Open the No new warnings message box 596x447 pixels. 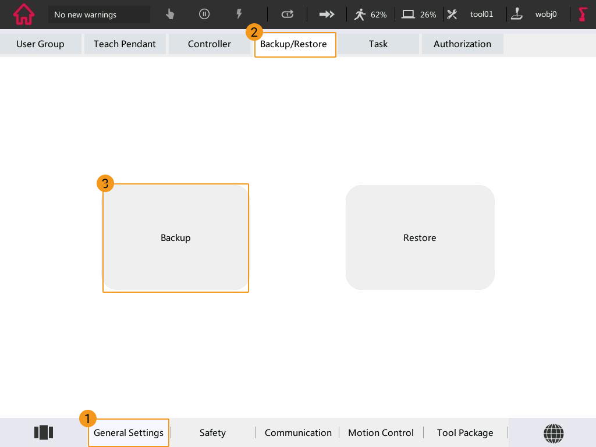99,15
